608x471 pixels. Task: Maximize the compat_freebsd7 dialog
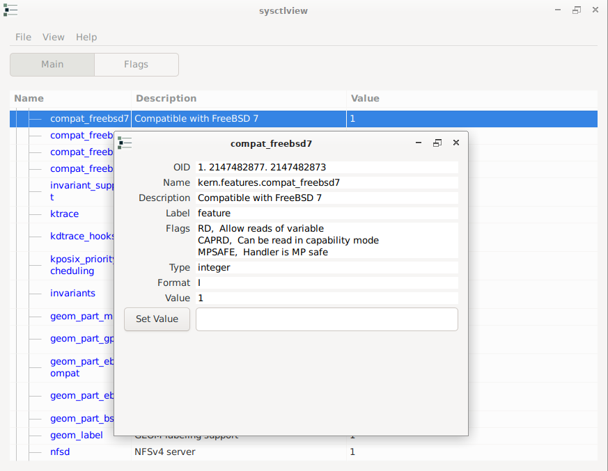[437, 143]
